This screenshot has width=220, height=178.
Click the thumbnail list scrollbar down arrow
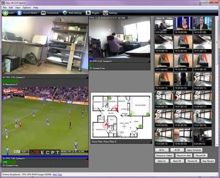pos(216,145)
